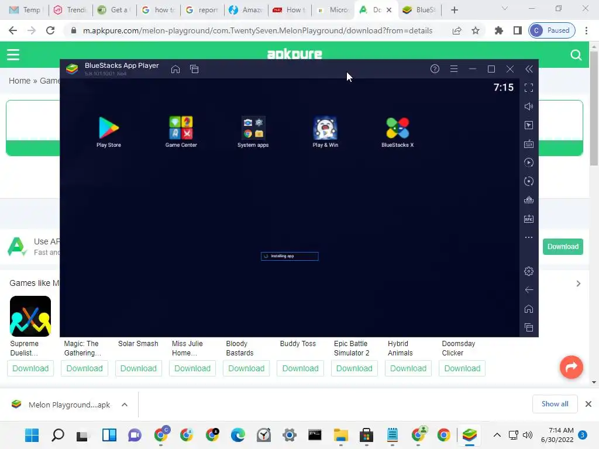Open Supreme Duelist game thumbnail
The image size is (599, 449).
[x=30, y=316]
